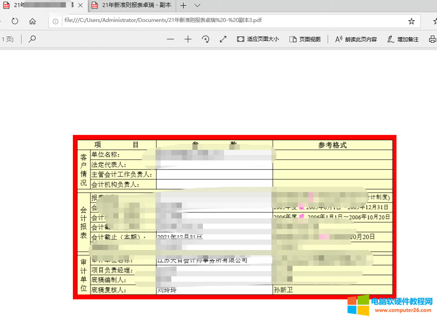This screenshot has height=319, width=437.
Task: Open a new tab with the plus button
Action: click(184, 6)
